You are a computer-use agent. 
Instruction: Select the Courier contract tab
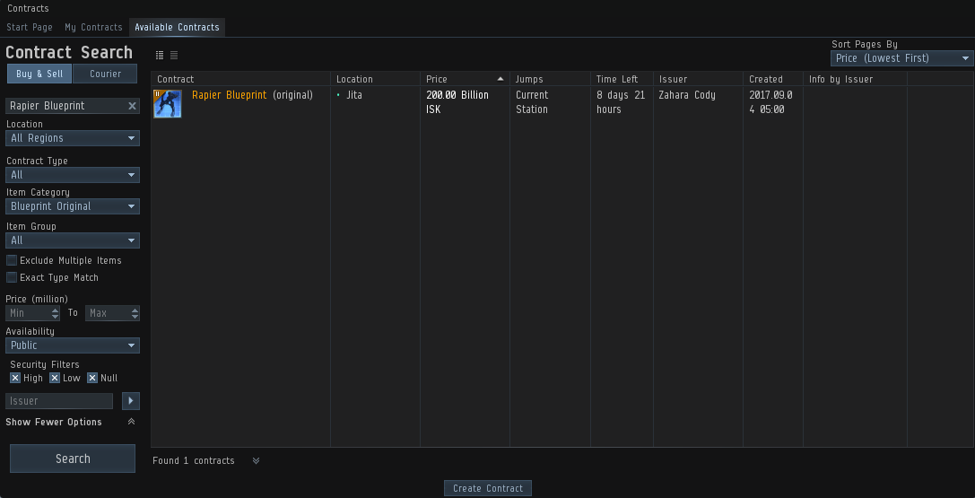click(106, 74)
